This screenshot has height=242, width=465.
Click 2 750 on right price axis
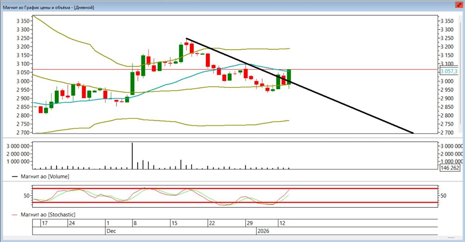(447, 124)
